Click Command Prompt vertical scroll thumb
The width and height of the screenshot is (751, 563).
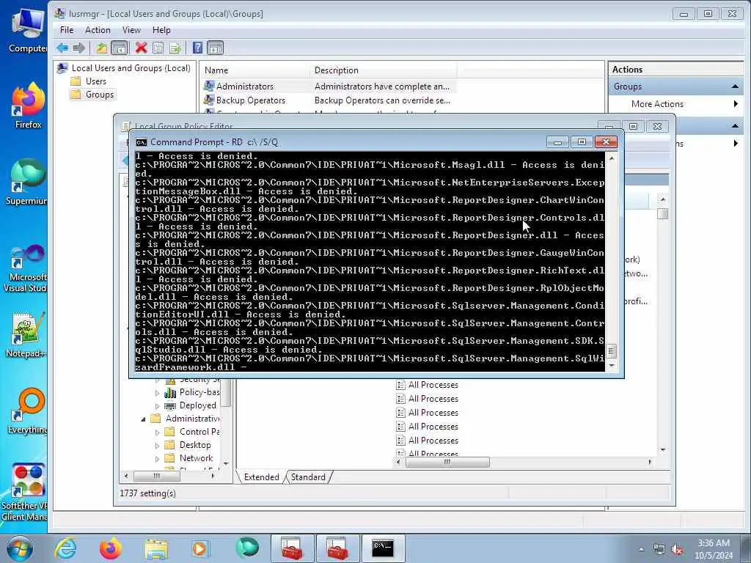tap(611, 351)
